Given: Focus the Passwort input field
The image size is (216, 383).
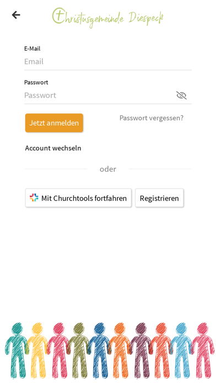Looking at the screenshot, I should click(99, 95).
